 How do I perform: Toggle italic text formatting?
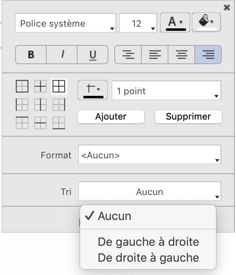pos(62,55)
